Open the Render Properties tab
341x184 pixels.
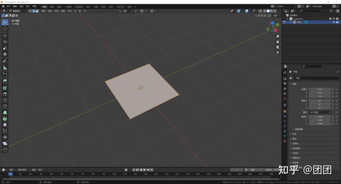[285, 78]
